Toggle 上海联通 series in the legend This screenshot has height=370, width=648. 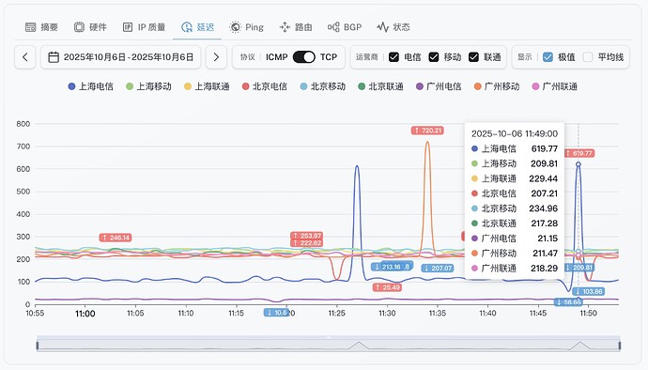click(x=207, y=86)
